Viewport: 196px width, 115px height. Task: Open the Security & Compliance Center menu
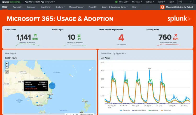coord(115,7)
